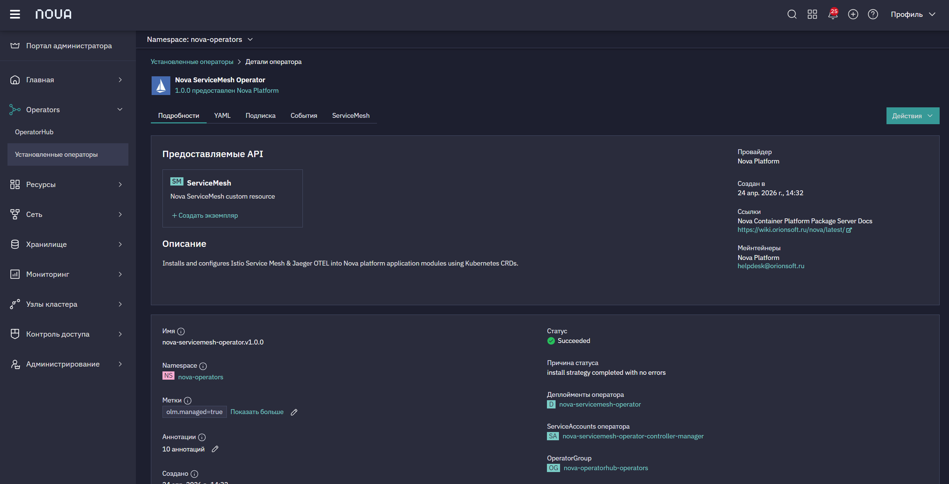Click info icon next to Аннотации
Viewport: 949px width, 484px height.
pos(202,437)
